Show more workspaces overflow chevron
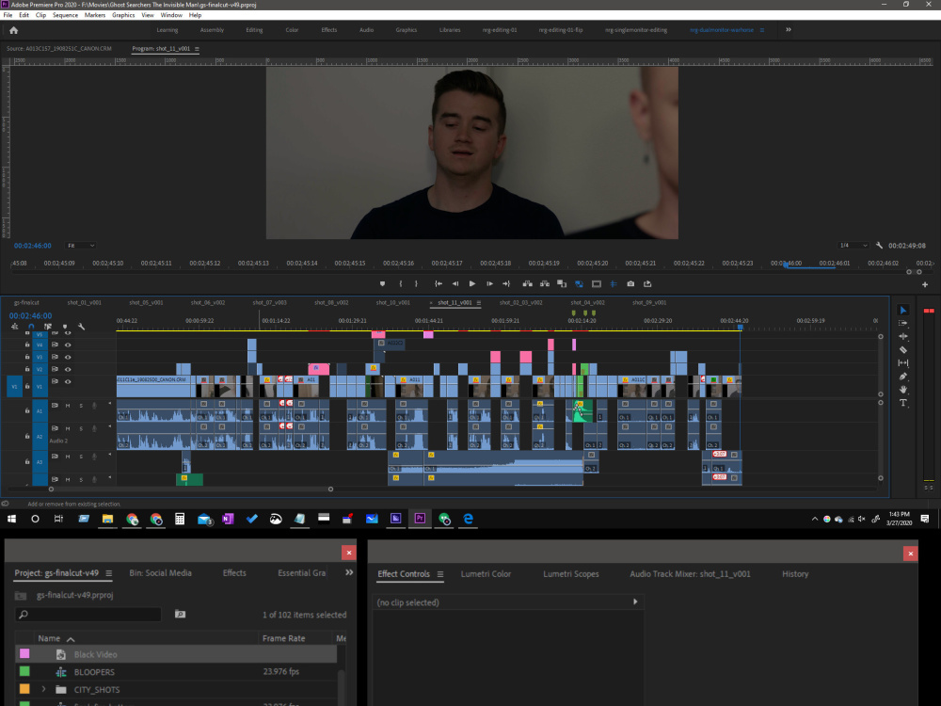The image size is (941, 706). click(789, 29)
